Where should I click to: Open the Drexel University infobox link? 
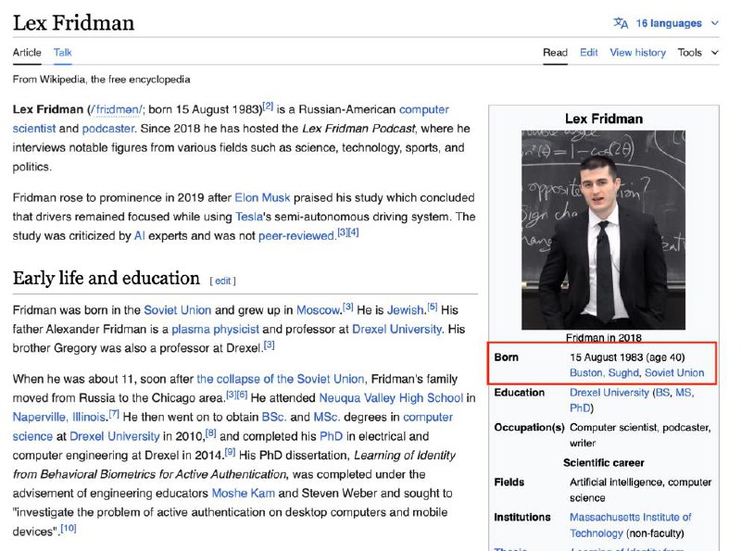pos(609,393)
